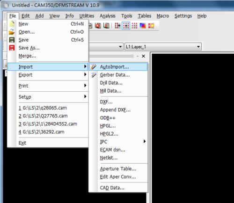Select CAD Data... import option
This screenshot has height=203, width=234.
[x=118, y=188]
